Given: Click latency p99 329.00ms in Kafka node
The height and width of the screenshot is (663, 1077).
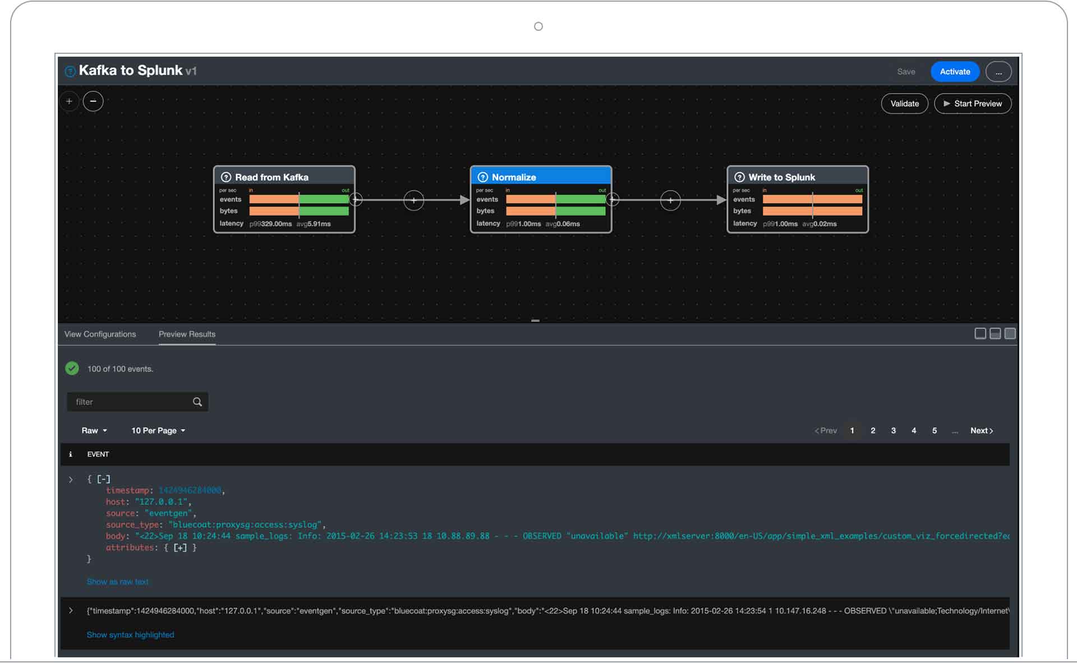Looking at the screenshot, I should tap(270, 224).
